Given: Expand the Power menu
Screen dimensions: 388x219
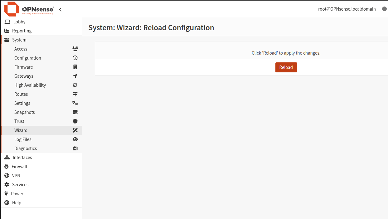Looking at the screenshot, I should point(41,194).
